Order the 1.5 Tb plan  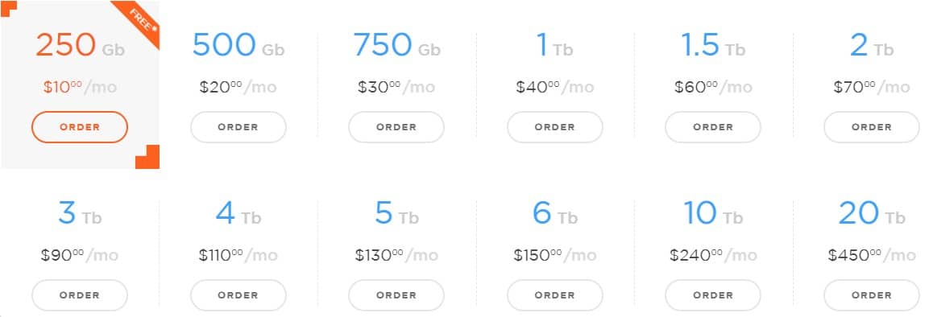click(713, 126)
